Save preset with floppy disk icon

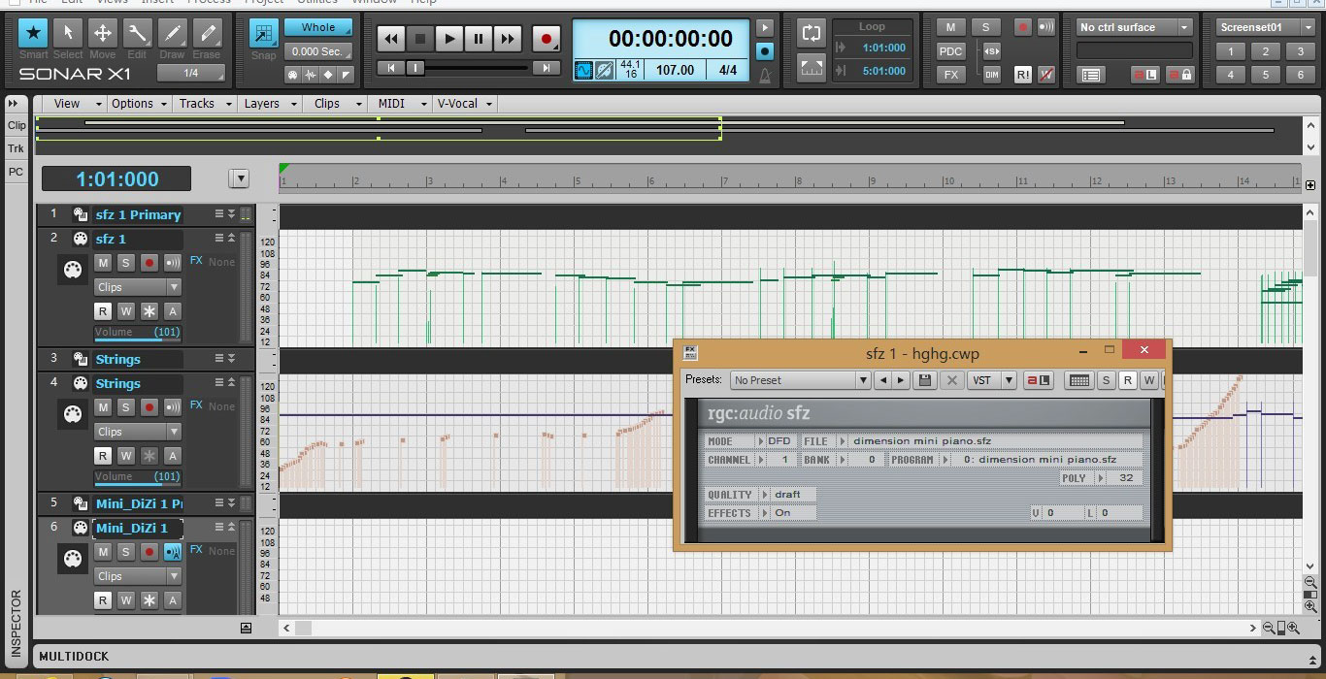925,380
